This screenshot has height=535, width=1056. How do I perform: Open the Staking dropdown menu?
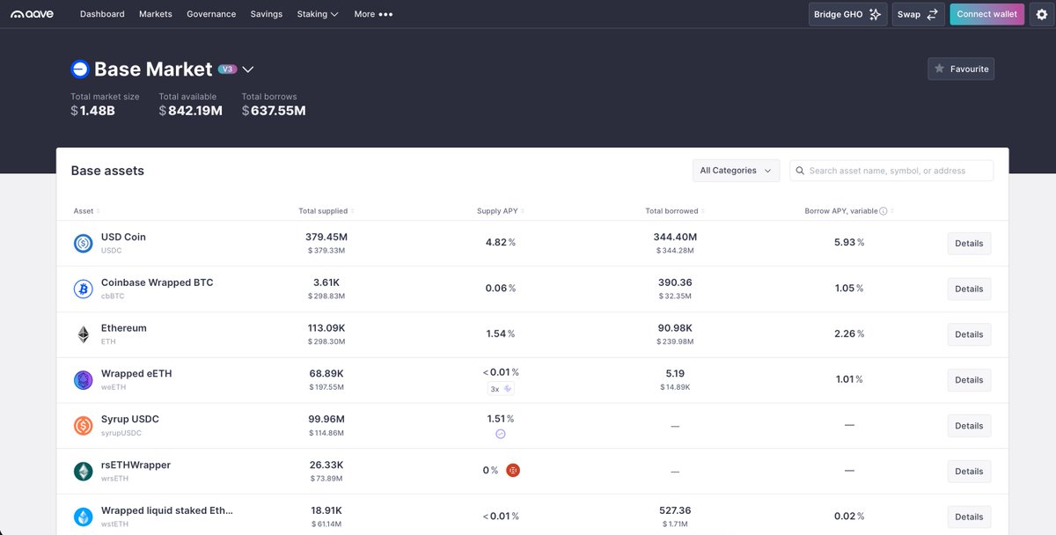point(318,14)
